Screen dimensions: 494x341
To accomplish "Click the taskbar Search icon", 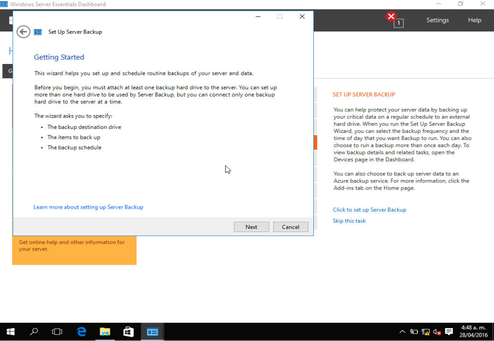I will (34, 331).
